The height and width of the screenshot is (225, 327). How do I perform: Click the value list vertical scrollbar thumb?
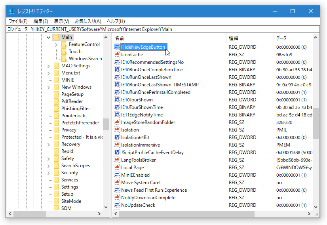click(x=316, y=123)
